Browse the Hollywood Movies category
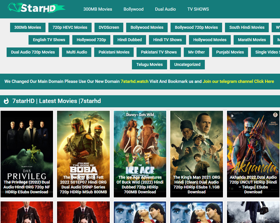This screenshot has width=280, height=223. [x=210, y=40]
